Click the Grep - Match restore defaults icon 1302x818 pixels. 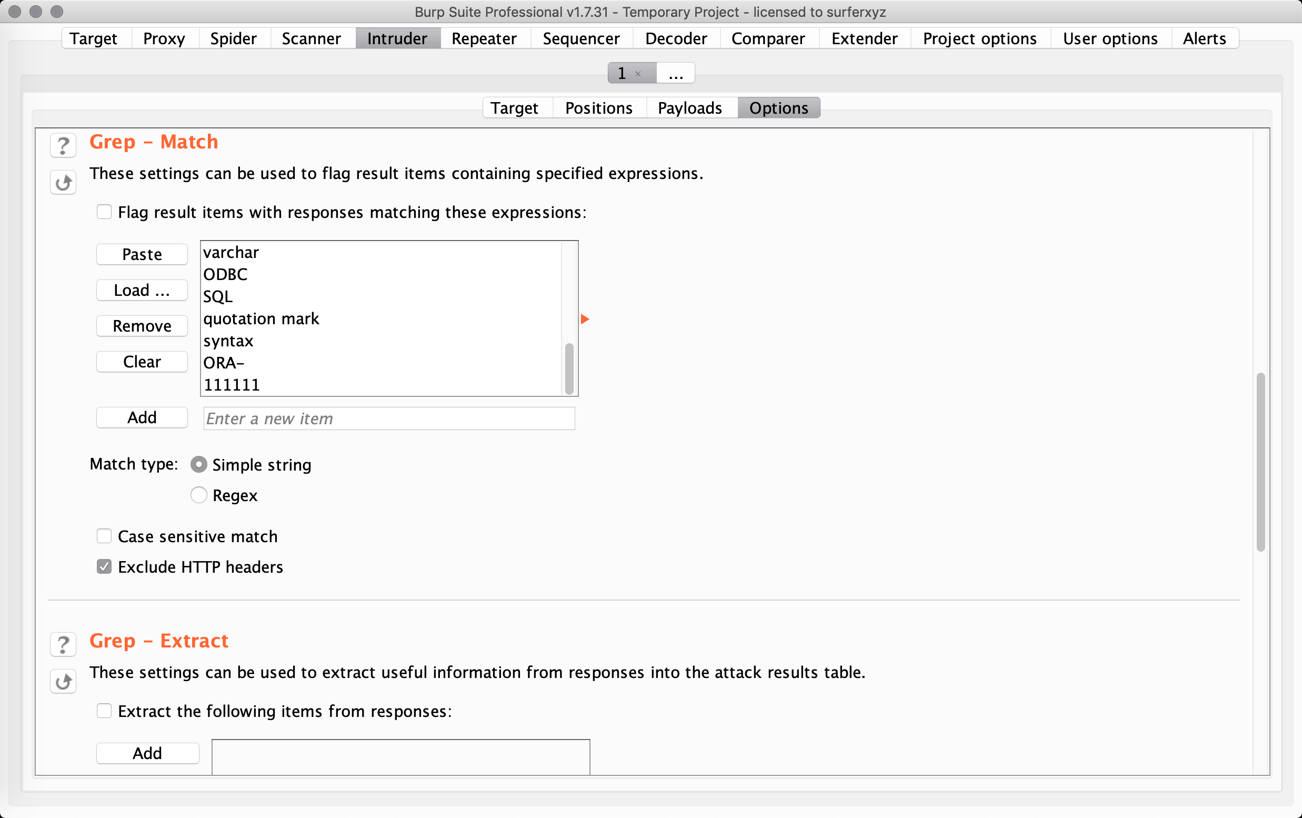[63, 183]
